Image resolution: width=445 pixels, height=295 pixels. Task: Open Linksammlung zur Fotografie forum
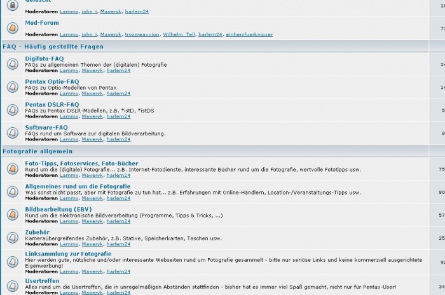[x=68, y=254]
